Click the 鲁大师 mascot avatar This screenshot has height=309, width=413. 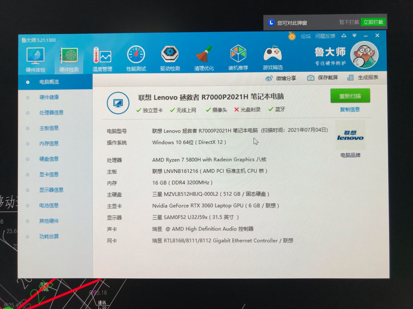pos(364,55)
